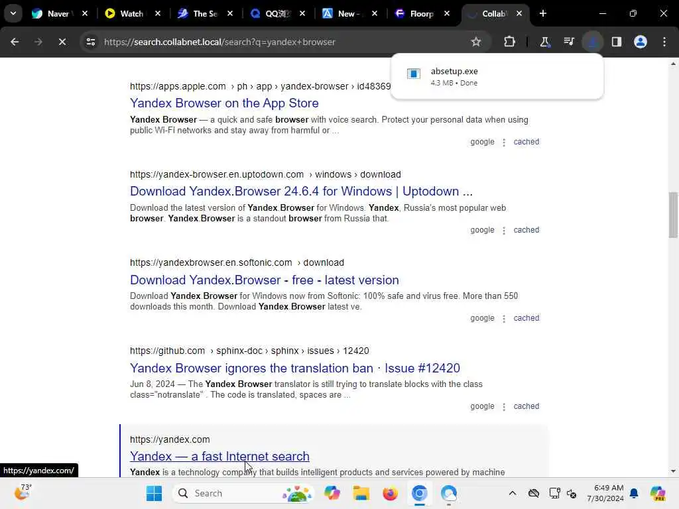Open Yandex — a fast Internet search result

click(x=219, y=456)
